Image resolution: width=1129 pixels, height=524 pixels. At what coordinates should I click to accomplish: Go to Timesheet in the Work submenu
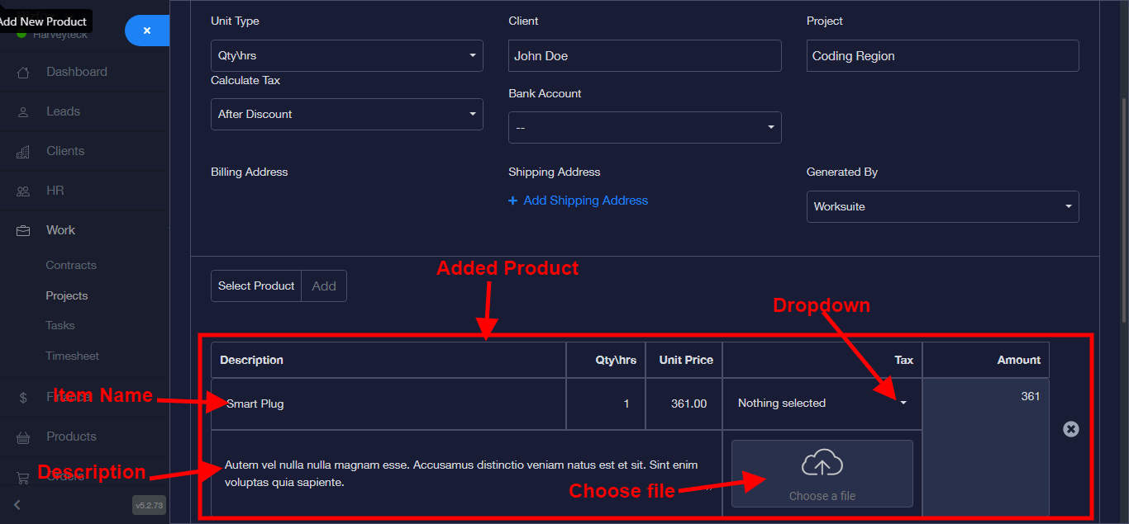click(x=72, y=356)
